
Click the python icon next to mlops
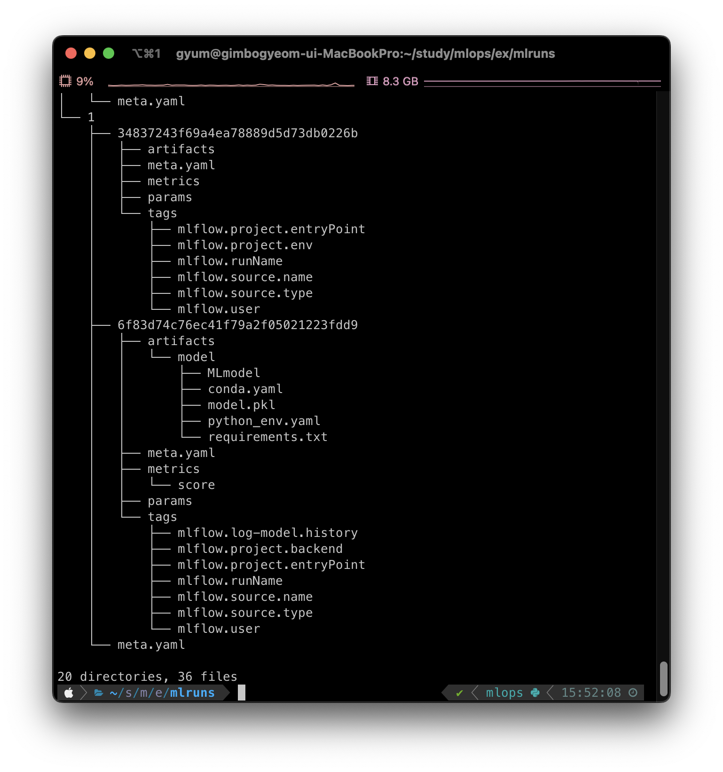[x=535, y=693]
